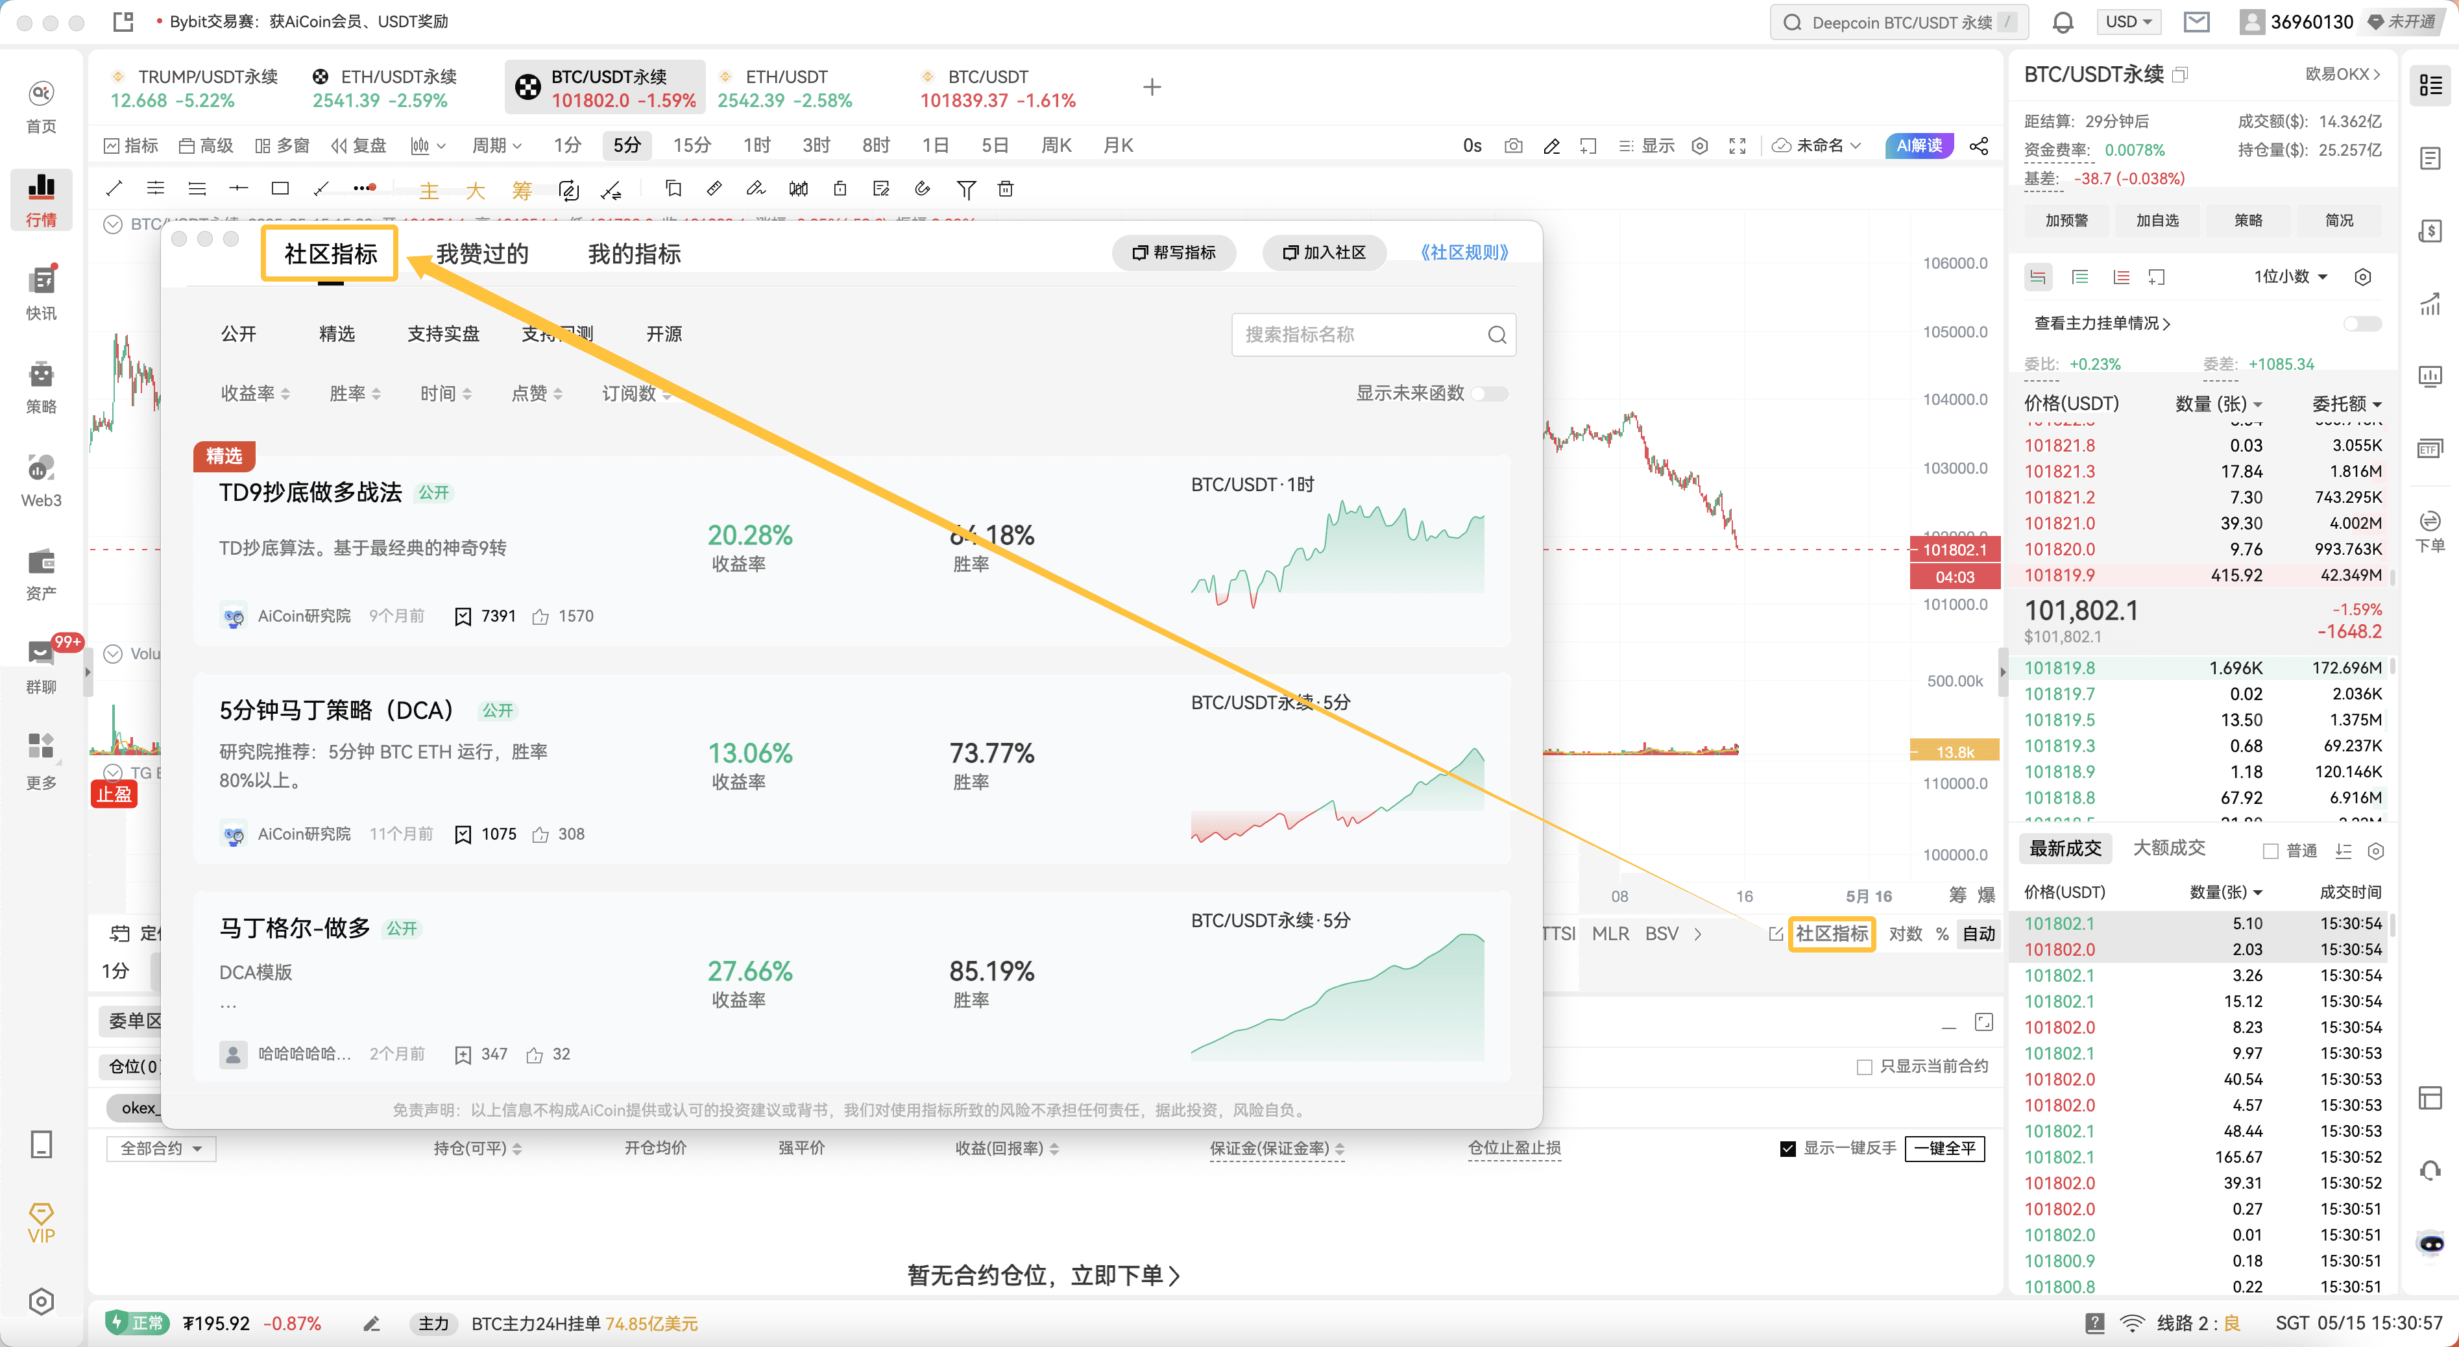Open the 1位小数 precision dropdown
Image resolution: width=2459 pixels, height=1347 pixels.
(x=2291, y=277)
